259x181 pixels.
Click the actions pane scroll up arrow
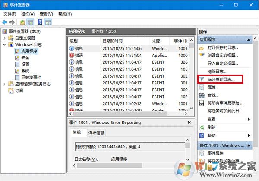[x=255, y=39]
